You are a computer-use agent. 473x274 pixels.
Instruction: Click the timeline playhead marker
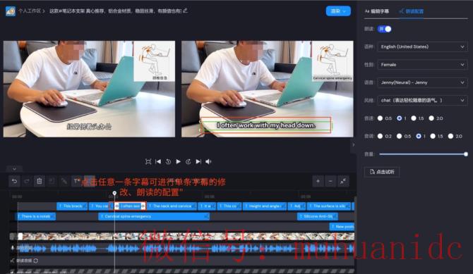tap(114, 193)
